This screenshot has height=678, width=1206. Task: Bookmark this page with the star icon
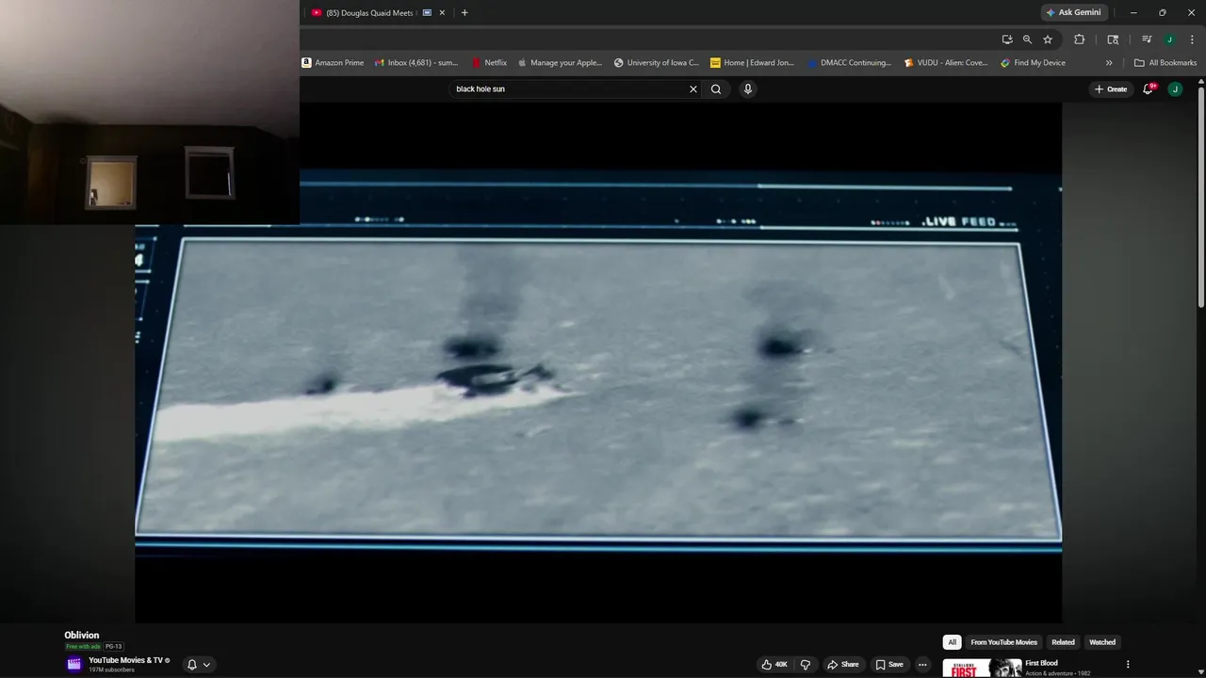tap(1048, 40)
